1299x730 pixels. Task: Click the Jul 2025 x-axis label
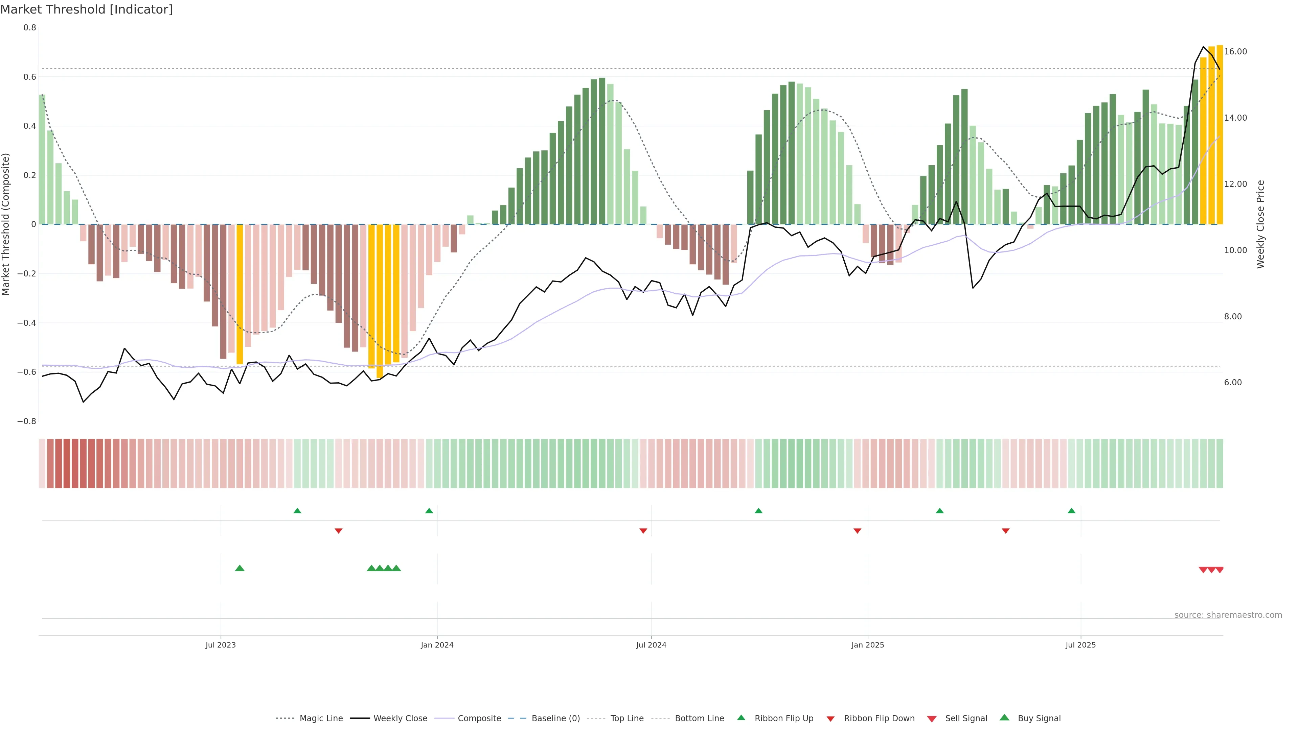(x=1080, y=645)
